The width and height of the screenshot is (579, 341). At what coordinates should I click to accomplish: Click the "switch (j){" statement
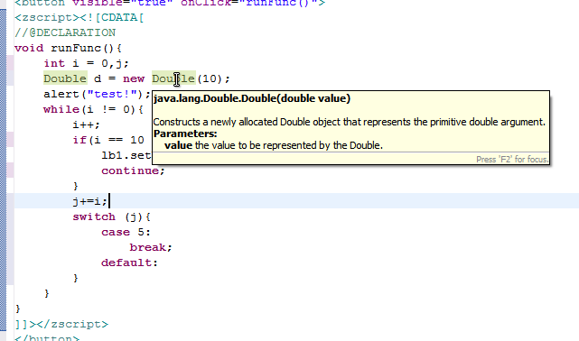[111, 217]
